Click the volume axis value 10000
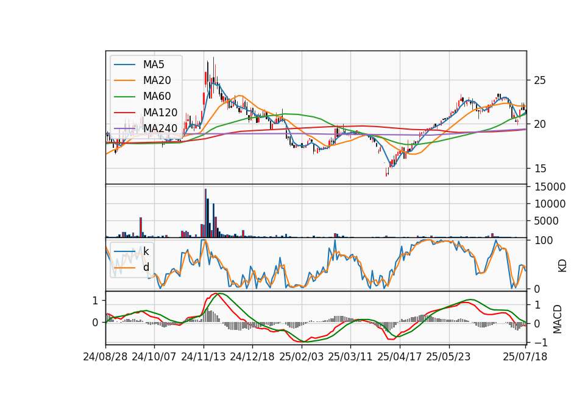Screen dimensions: 585x420 (550, 204)
